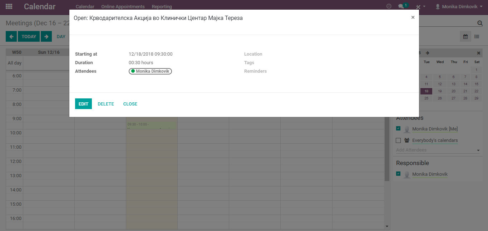488x231 pixels.
Task: Switch to calendar view icon
Action: 465,36
